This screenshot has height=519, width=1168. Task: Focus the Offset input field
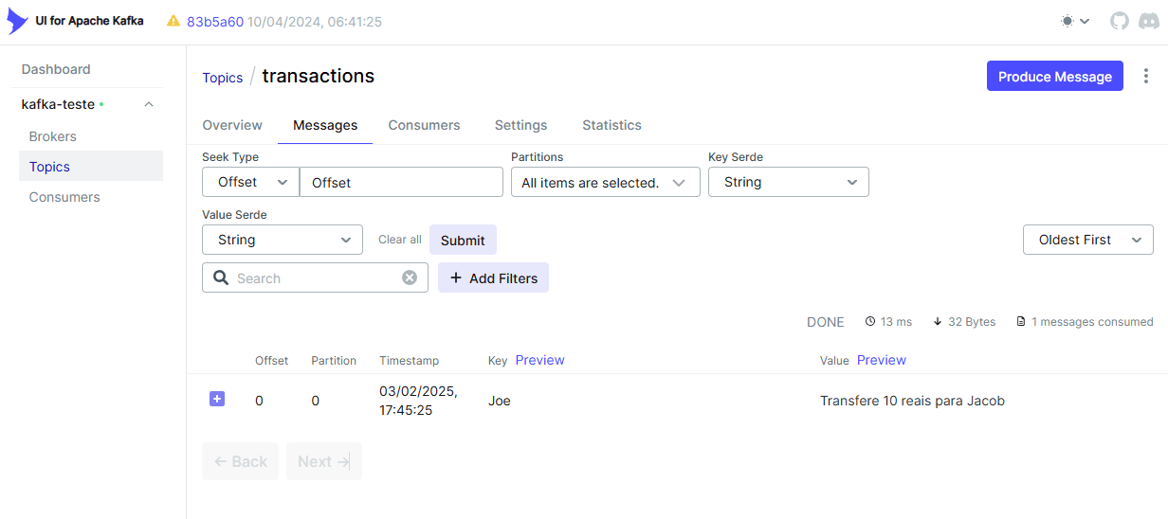401,182
